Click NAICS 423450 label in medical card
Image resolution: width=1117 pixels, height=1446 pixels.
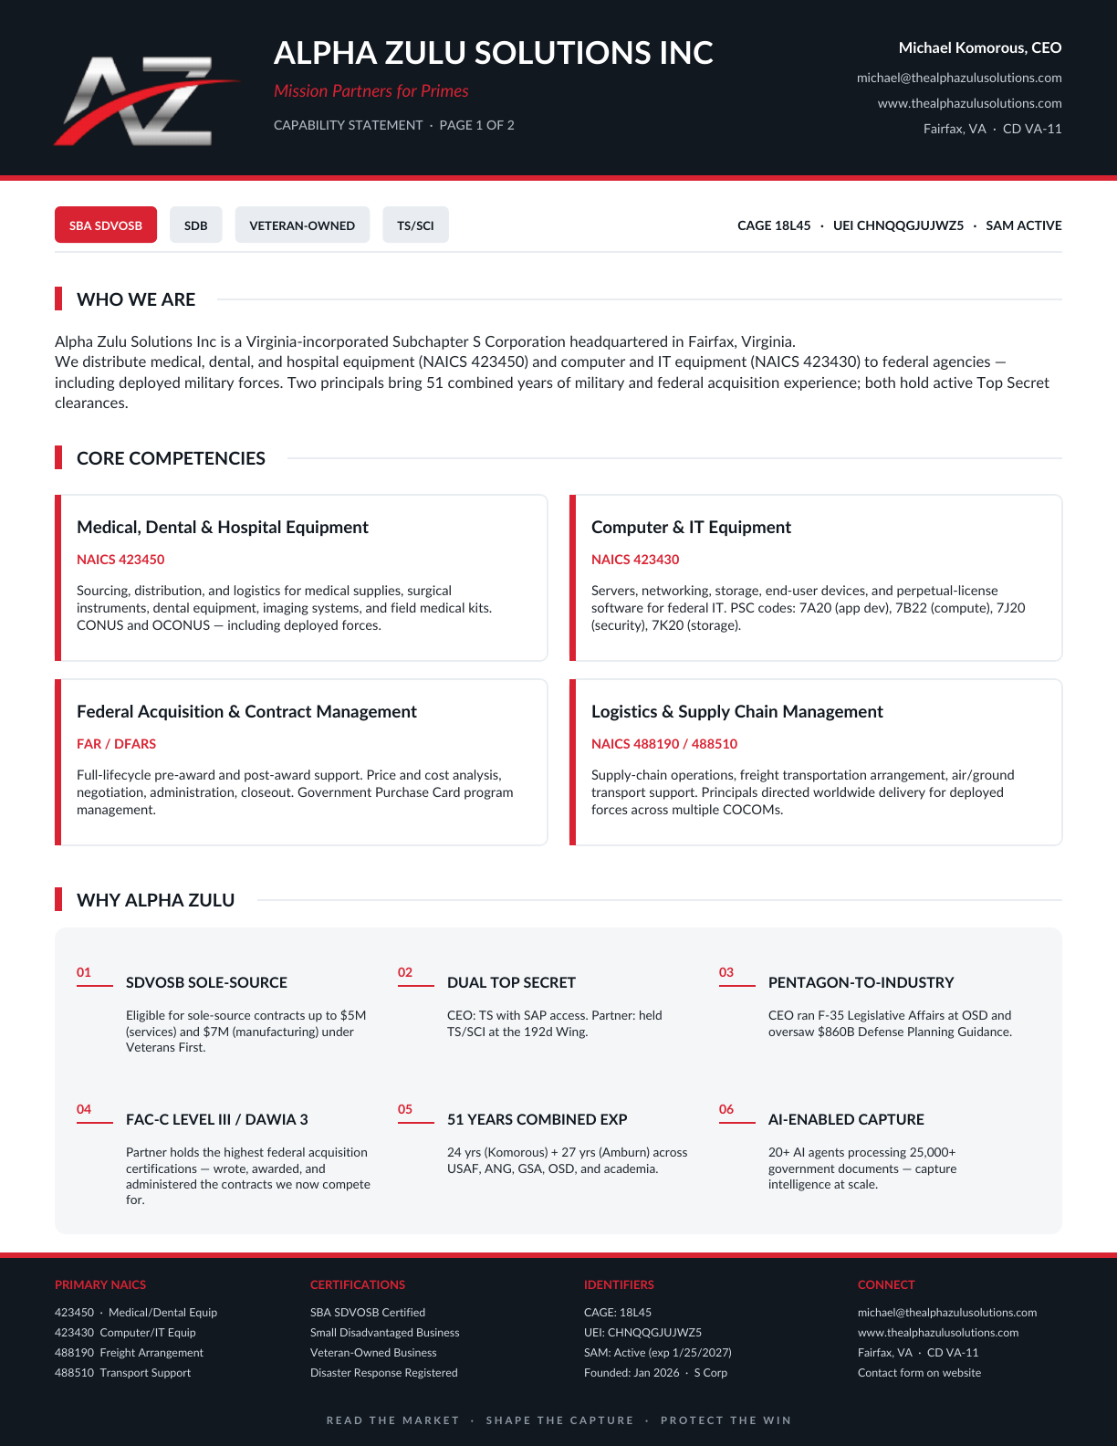120,560
